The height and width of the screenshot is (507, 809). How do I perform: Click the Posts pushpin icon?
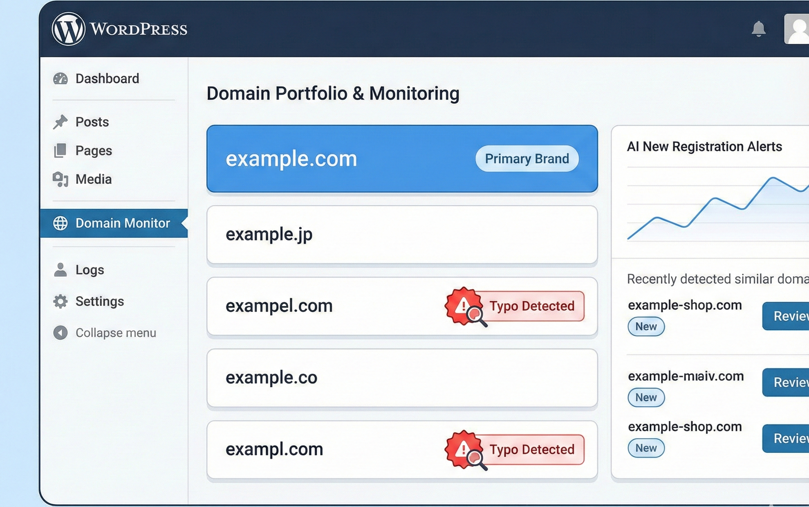(60, 122)
